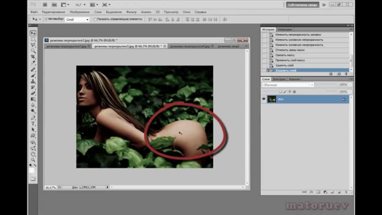Create new document from current history state
The image size is (382, 215).
(x=331, y=73)
